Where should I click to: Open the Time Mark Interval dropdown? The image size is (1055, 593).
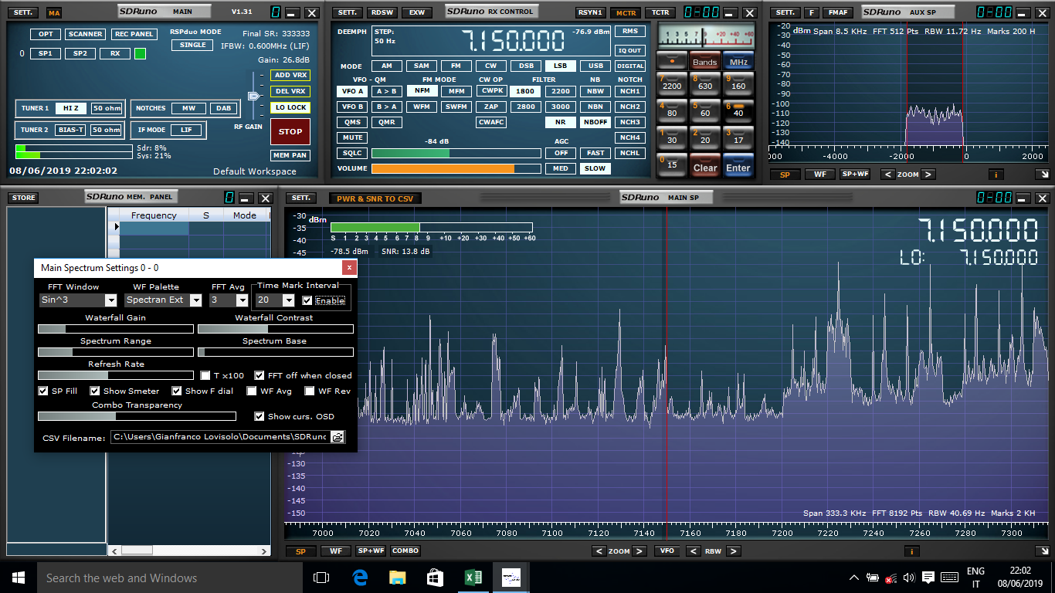pyautogui.click(x=289, y=300)
